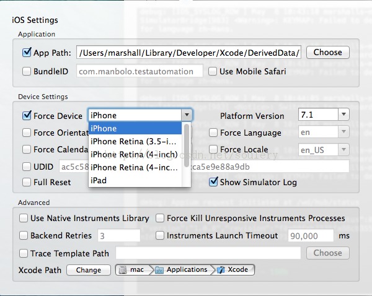Click the device list scrollbar
Viewport: 372px width, 296px height.
pos(187,145)
